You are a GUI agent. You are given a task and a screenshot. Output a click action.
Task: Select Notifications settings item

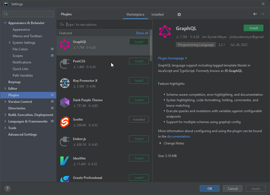[x=22, y=62]
